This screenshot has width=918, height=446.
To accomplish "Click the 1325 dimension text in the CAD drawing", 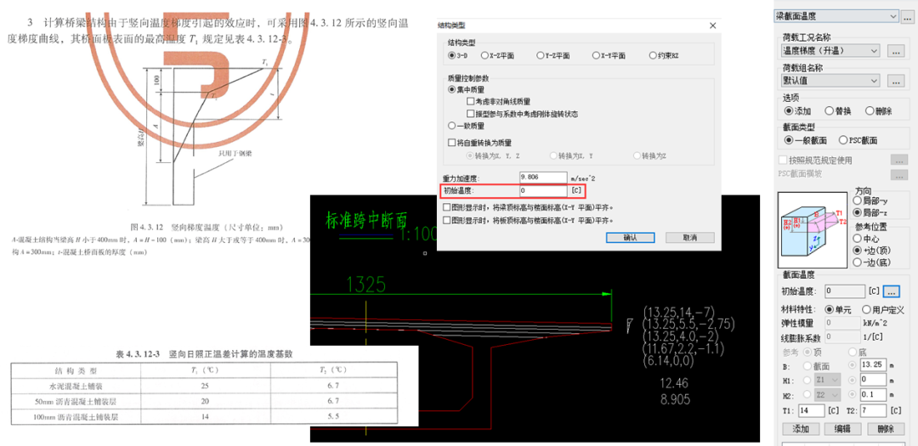I will click(x=366, y=285).
